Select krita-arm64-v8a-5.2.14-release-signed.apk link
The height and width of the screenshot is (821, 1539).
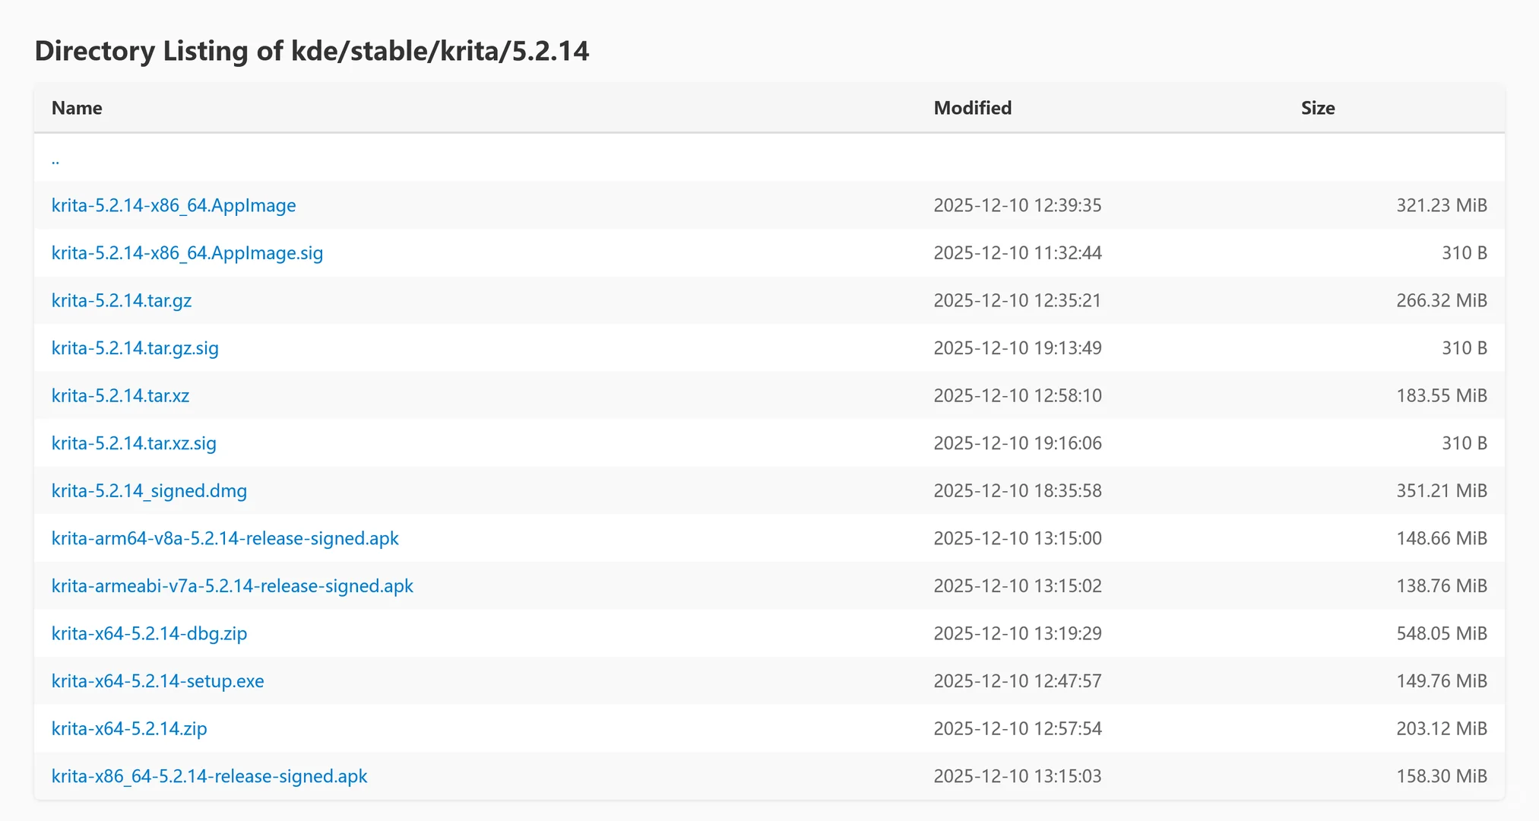click(225, 538)
